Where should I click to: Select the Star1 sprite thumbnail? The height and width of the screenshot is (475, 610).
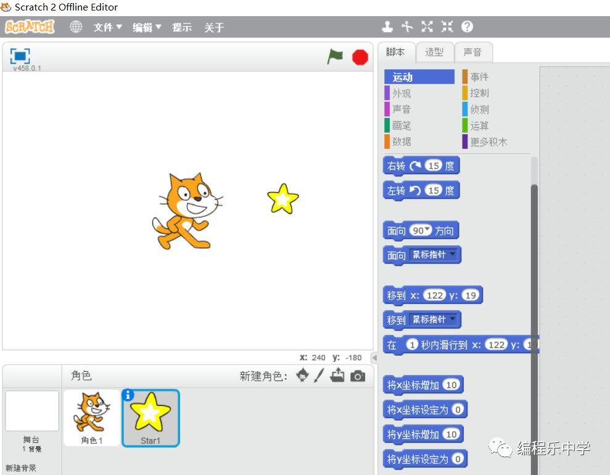pyautogui.click(x=150, y=418)
